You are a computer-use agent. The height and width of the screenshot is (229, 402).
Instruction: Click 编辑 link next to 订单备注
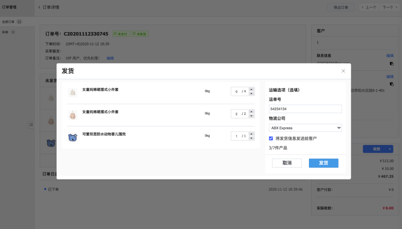[110, 58]
